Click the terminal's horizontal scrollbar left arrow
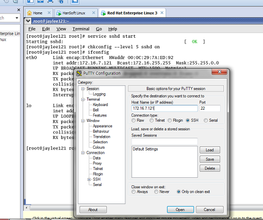This screenshot has width=263, height=220. click(27, 208)
